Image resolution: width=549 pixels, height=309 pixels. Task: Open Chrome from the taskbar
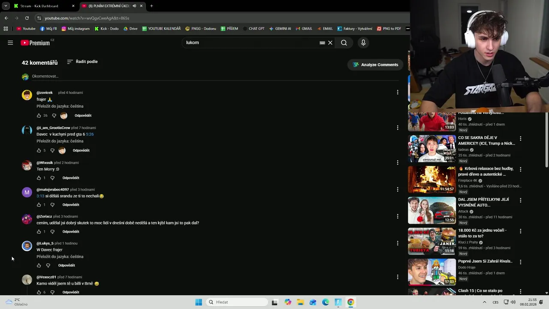[x=351, y=302]
